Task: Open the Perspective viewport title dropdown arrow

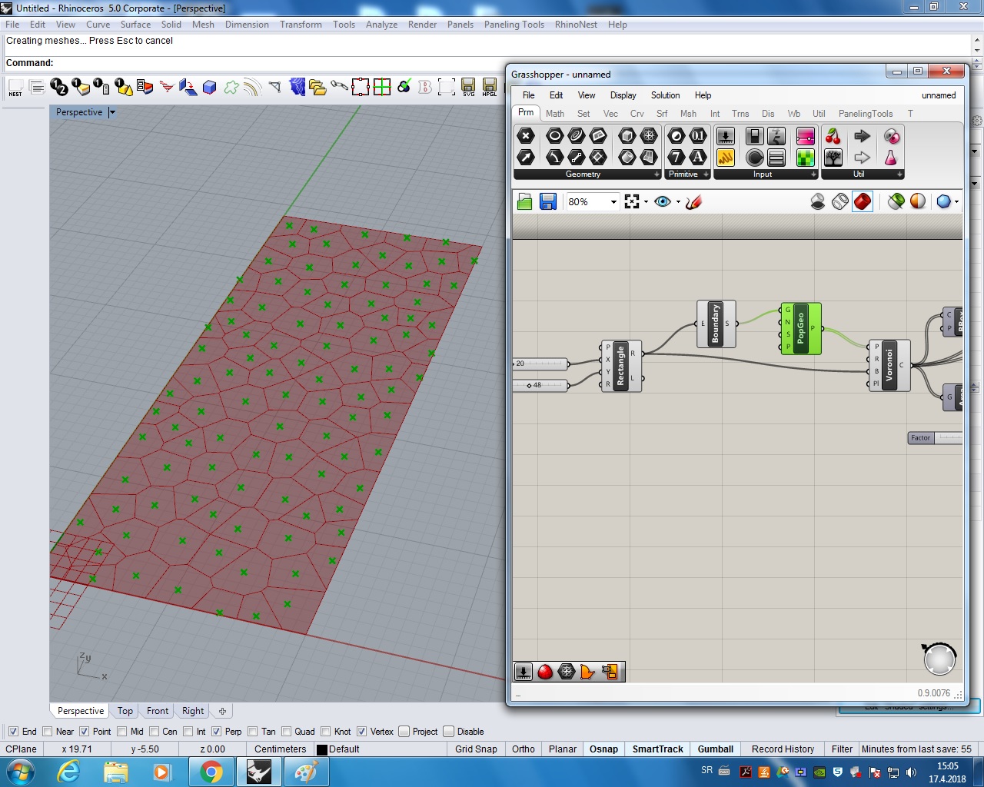Action: pos(112,112)
